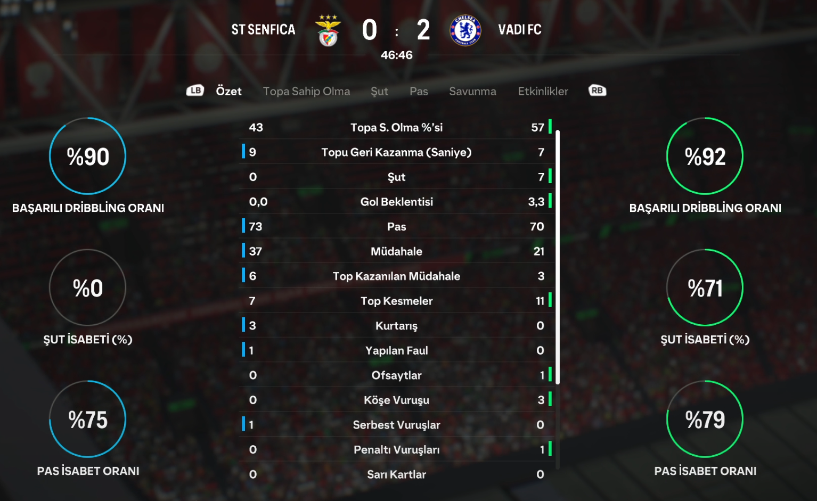Click the left %90 dribbling circle
Image resolution: width=817 pixels, height=501 pixels.
click(88, 156)
